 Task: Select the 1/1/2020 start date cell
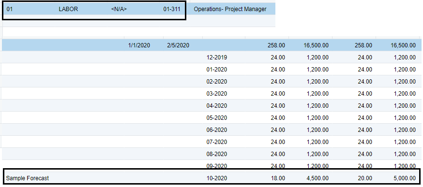[x=139, y=45]
